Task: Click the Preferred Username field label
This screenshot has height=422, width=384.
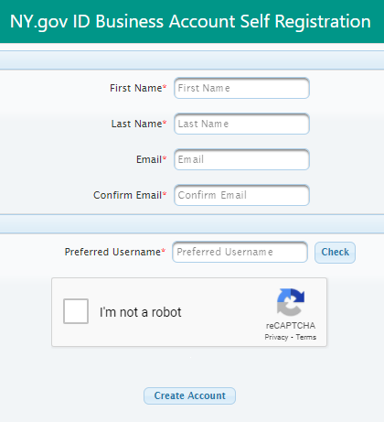Action: pos(114,252)
